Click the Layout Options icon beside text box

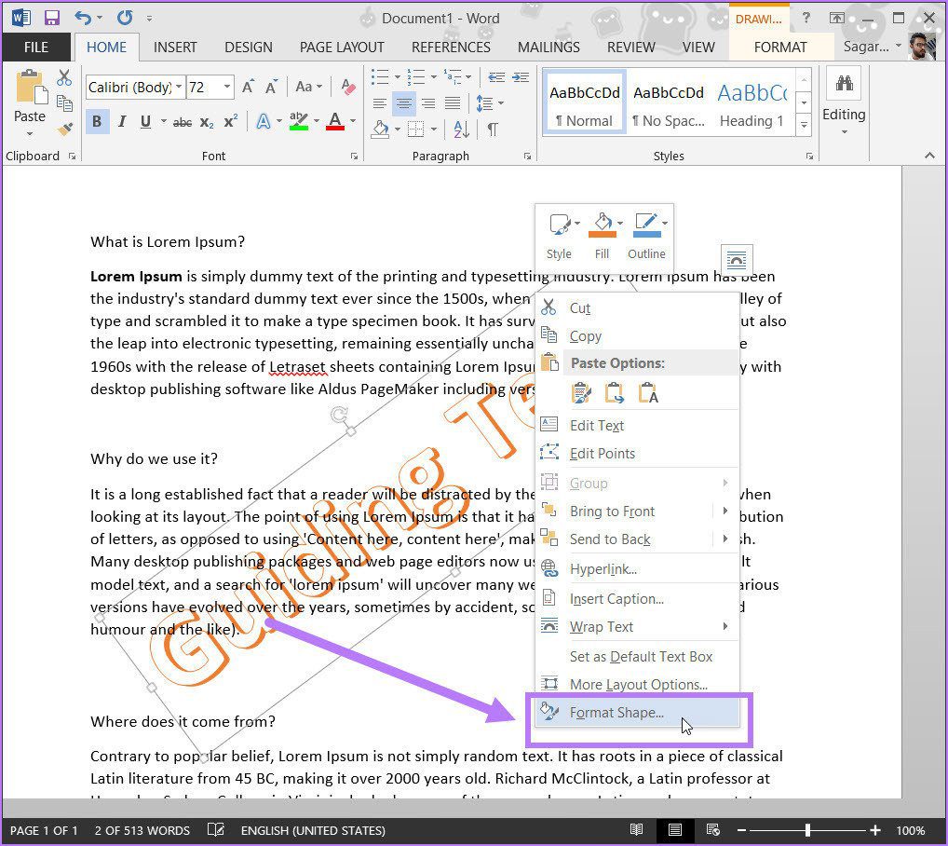click(x=737, y=260)
